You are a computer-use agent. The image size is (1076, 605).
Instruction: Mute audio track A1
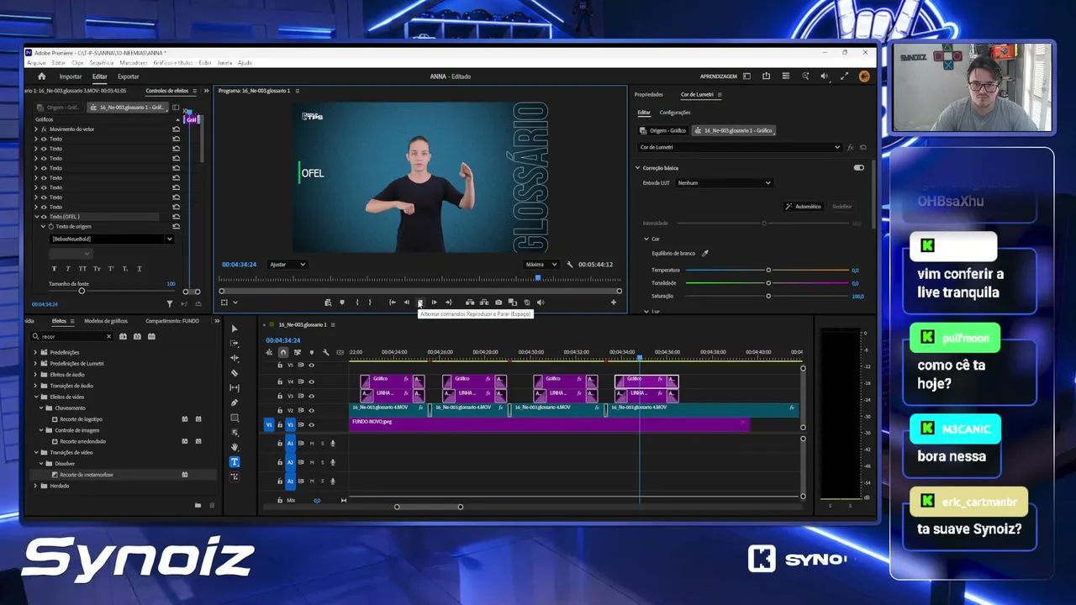(x=312, y=443)
